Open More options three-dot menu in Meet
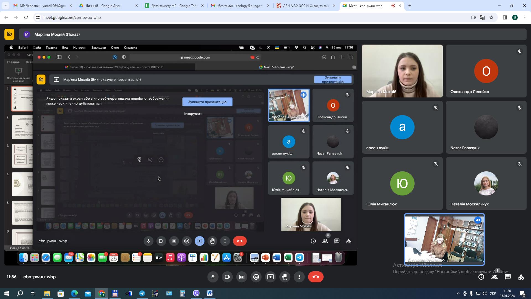 (x=299, y=277)
